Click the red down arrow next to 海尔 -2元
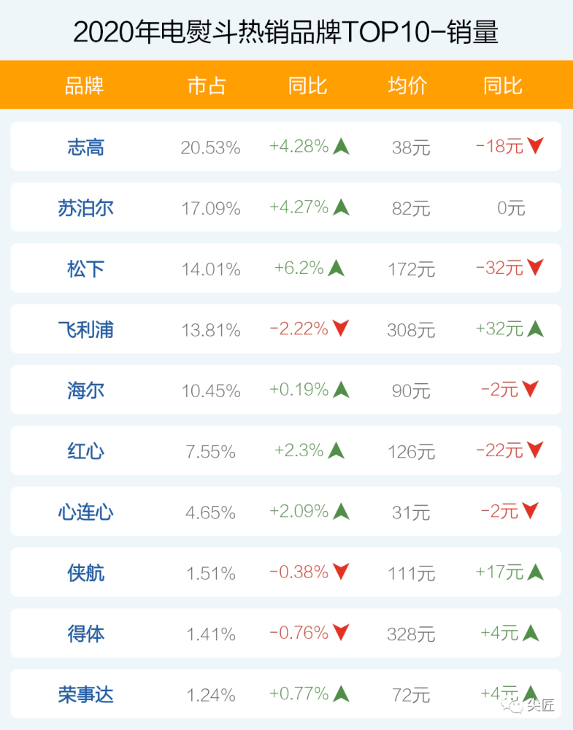 click(x=530, y=389)
